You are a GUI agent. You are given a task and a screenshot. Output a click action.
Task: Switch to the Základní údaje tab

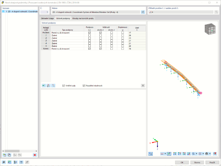coord(47,18)
